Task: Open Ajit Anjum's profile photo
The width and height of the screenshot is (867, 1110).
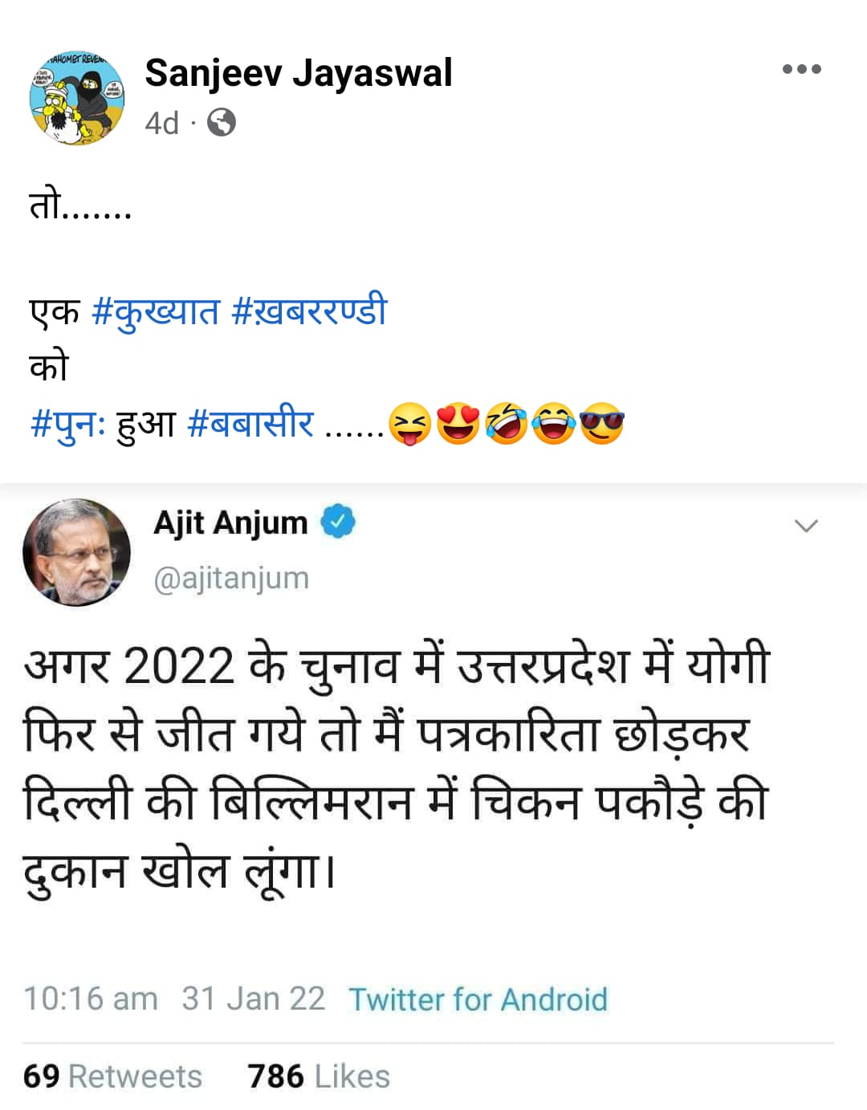Action: [77, 552]
